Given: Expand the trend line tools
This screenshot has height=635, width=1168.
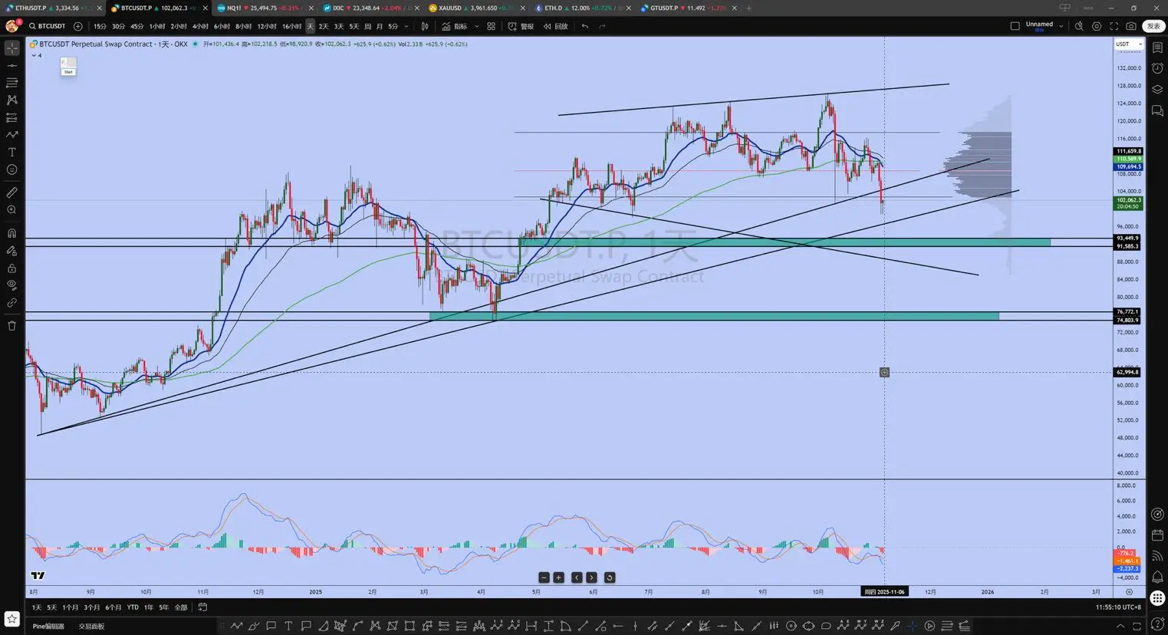Looking at the screenshot, I should click(x=12, y=65).
